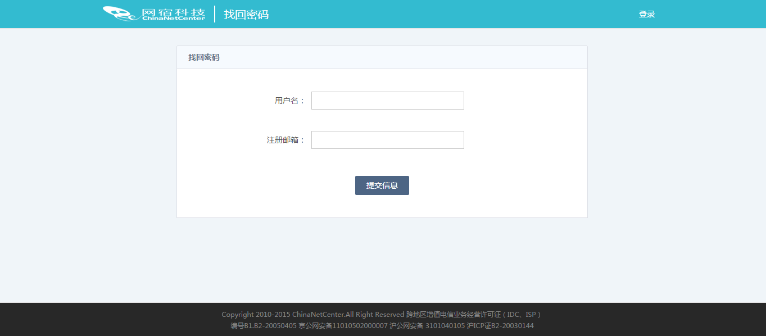This screenshot has width=766, height=336.
Task: Focus the 注册邮箱 email input box
Action: click(x=387, y=139)
